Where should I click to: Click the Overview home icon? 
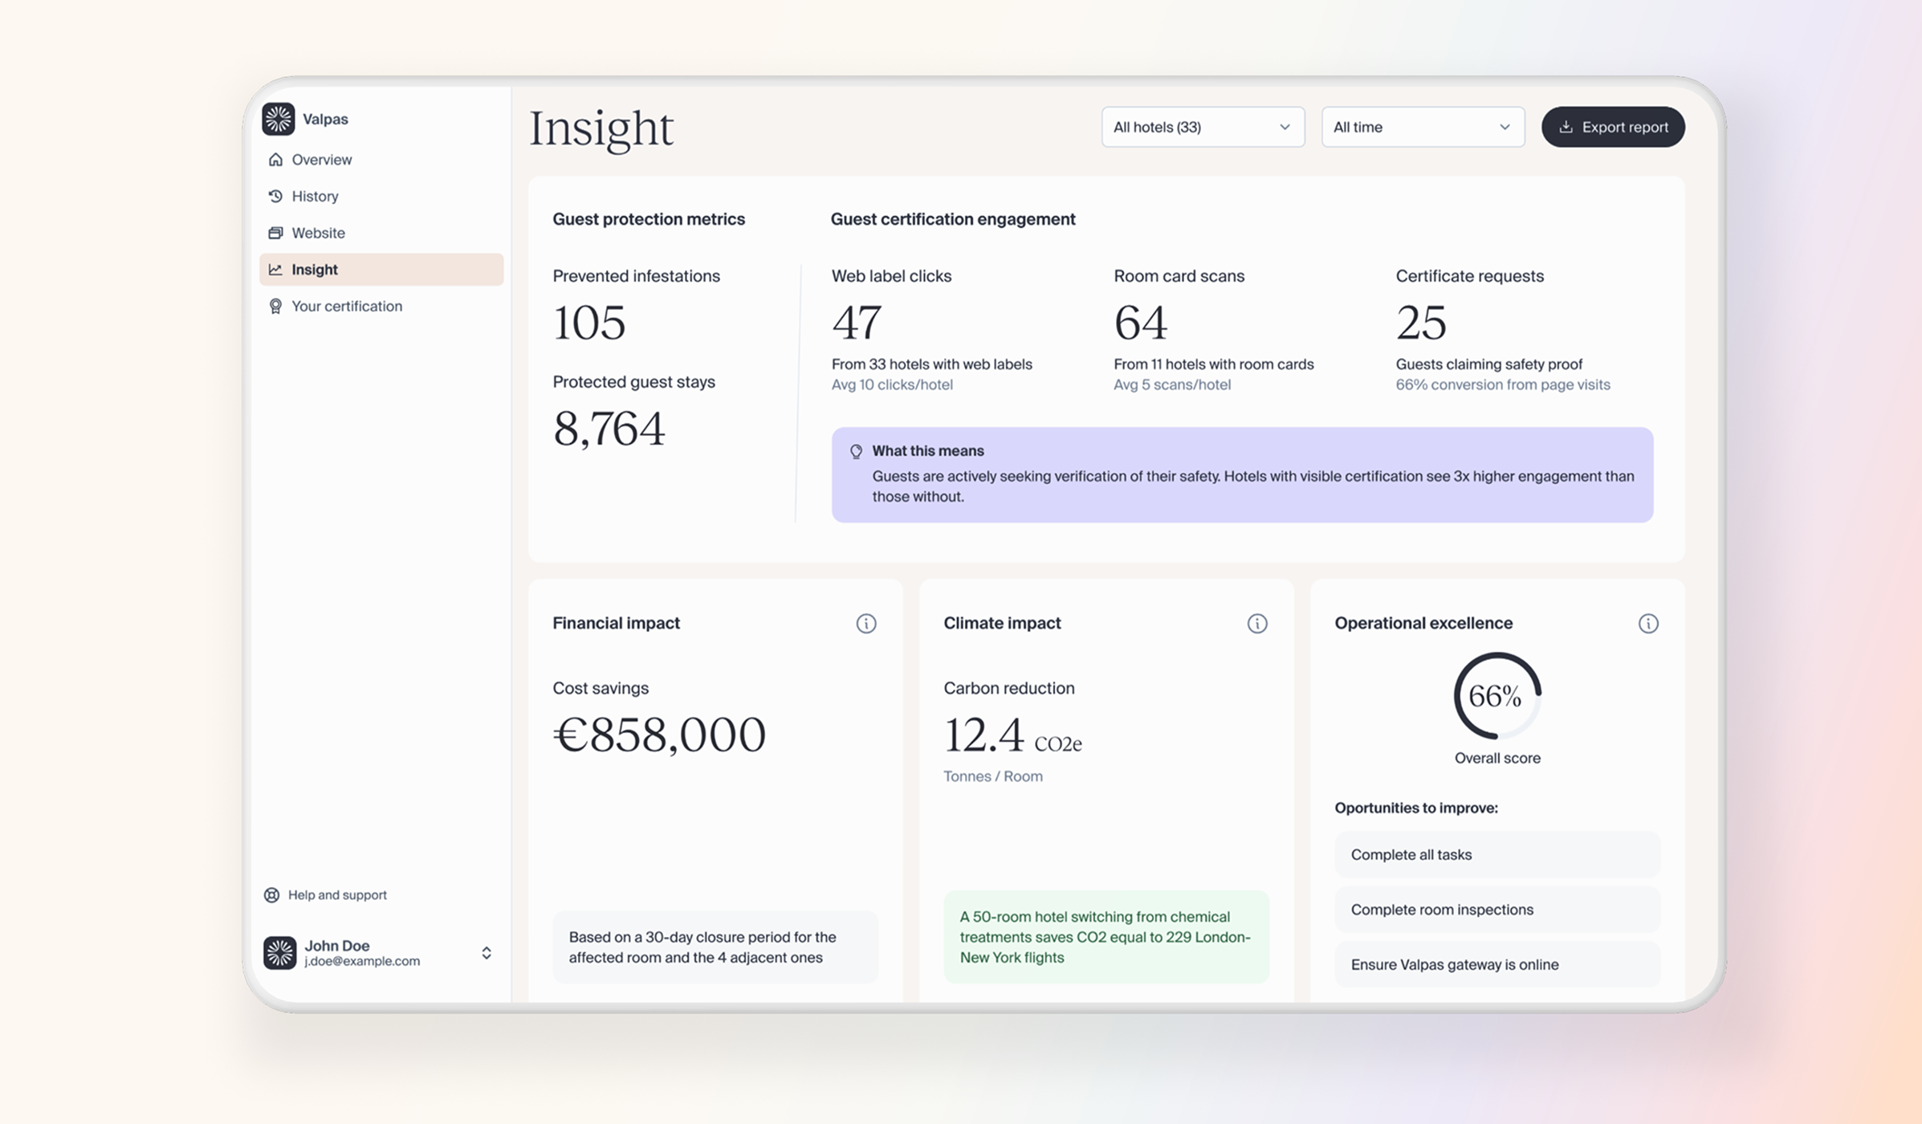click(x=275, y=160)
